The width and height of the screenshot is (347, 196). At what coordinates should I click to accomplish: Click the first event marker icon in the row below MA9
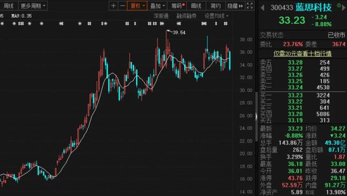2,23
